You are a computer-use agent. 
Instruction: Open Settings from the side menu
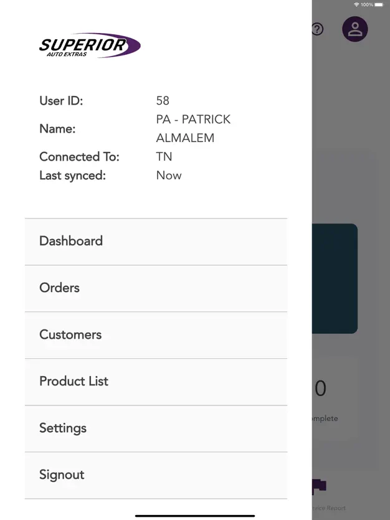click(x=156, y=428)
